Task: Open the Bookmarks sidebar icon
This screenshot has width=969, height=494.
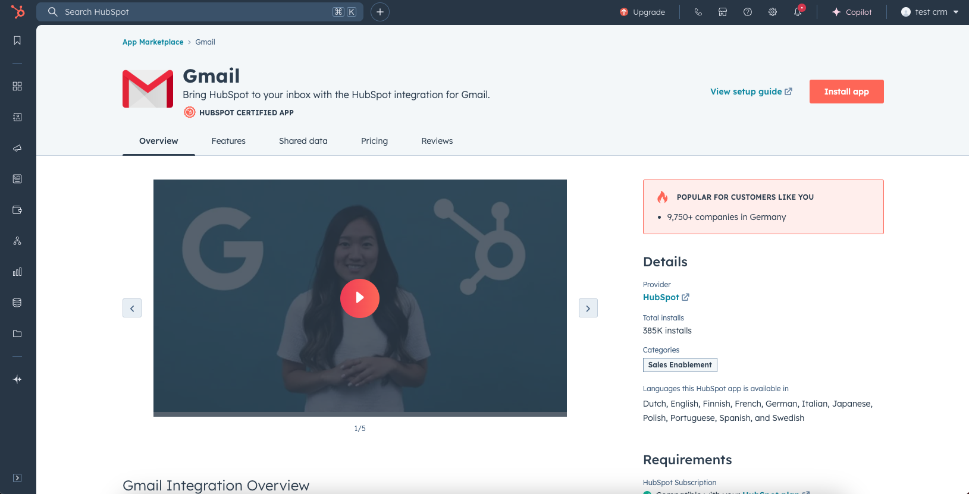Action: (17, 40)
